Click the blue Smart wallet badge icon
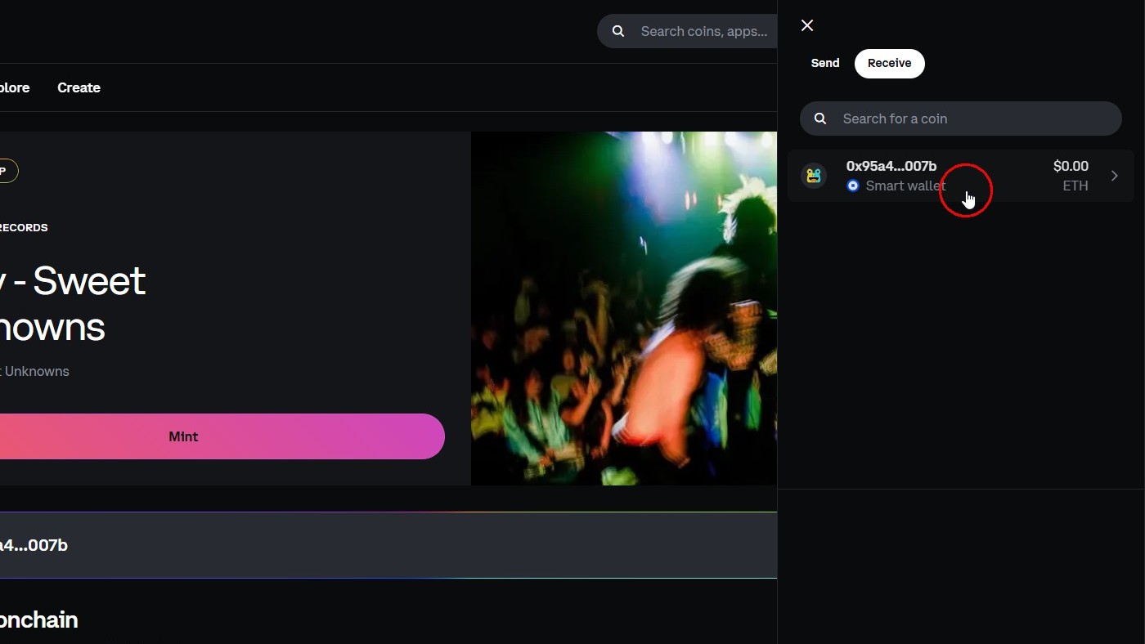 (853, 186)
